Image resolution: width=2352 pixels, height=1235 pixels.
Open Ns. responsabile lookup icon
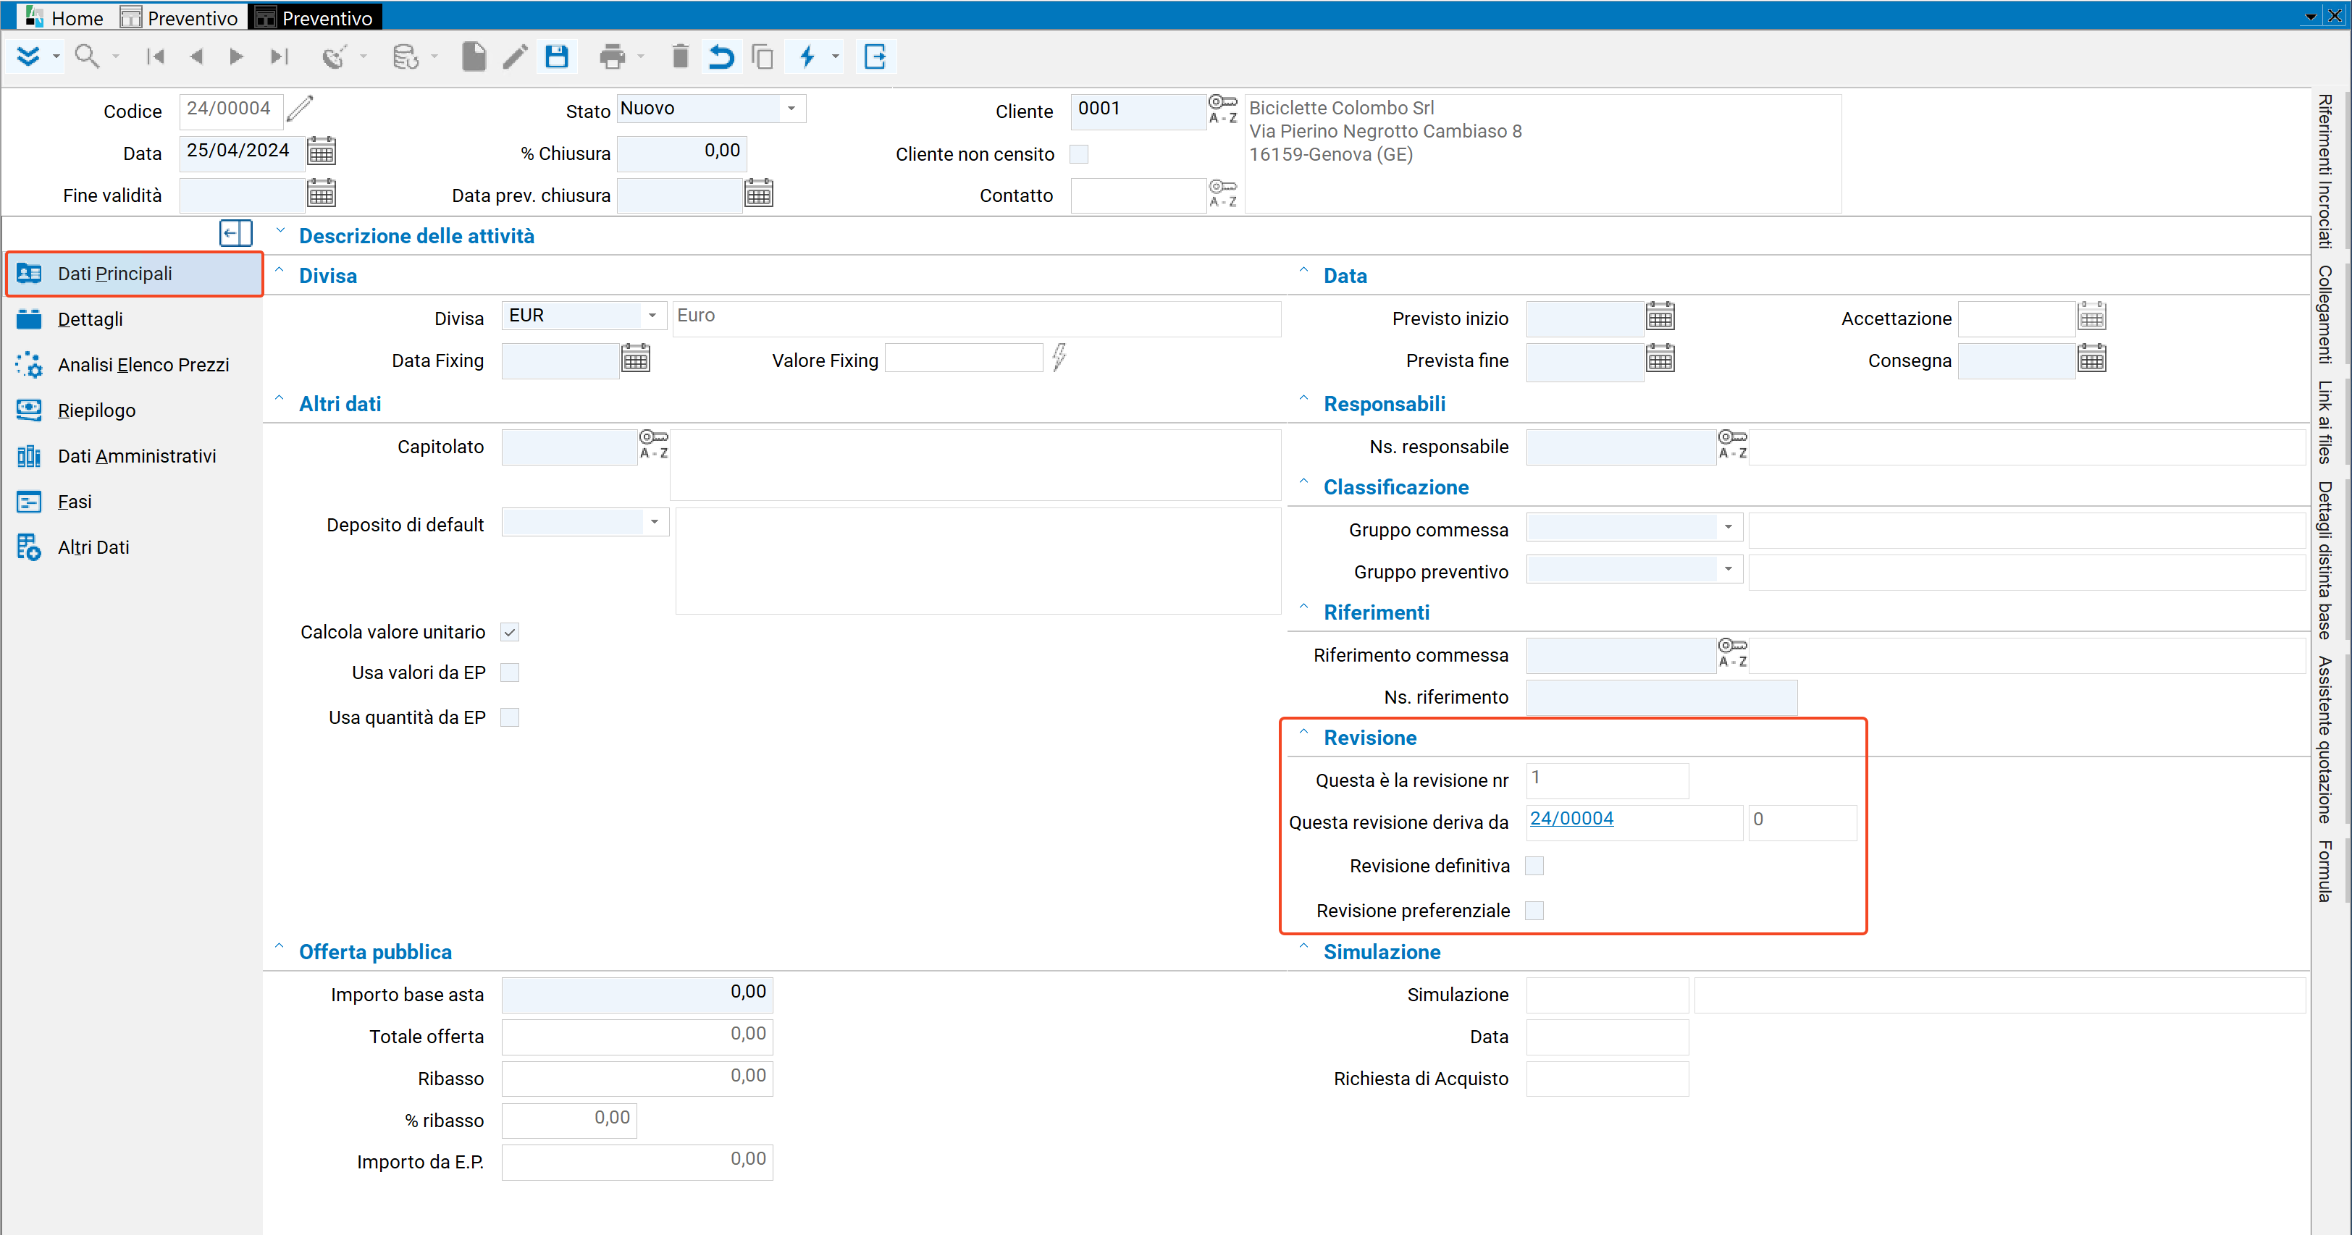pyautogui.click(x=1732, y=444)
